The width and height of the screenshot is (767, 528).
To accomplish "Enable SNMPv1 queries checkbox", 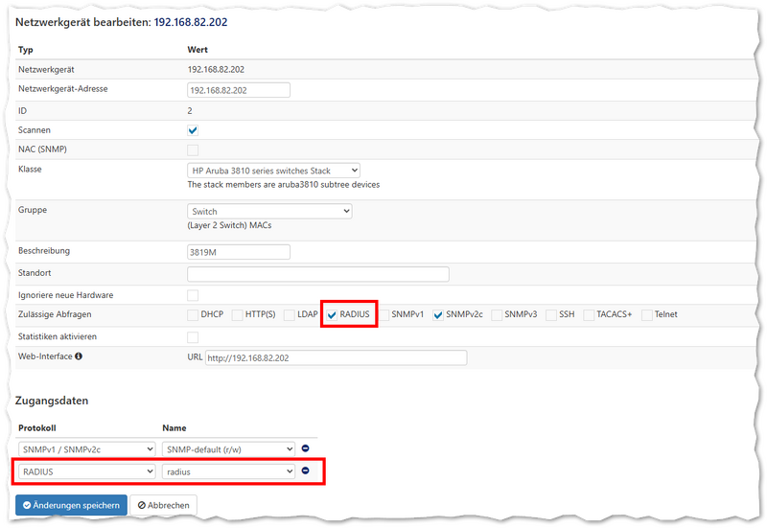I will (x=384, y=315).
